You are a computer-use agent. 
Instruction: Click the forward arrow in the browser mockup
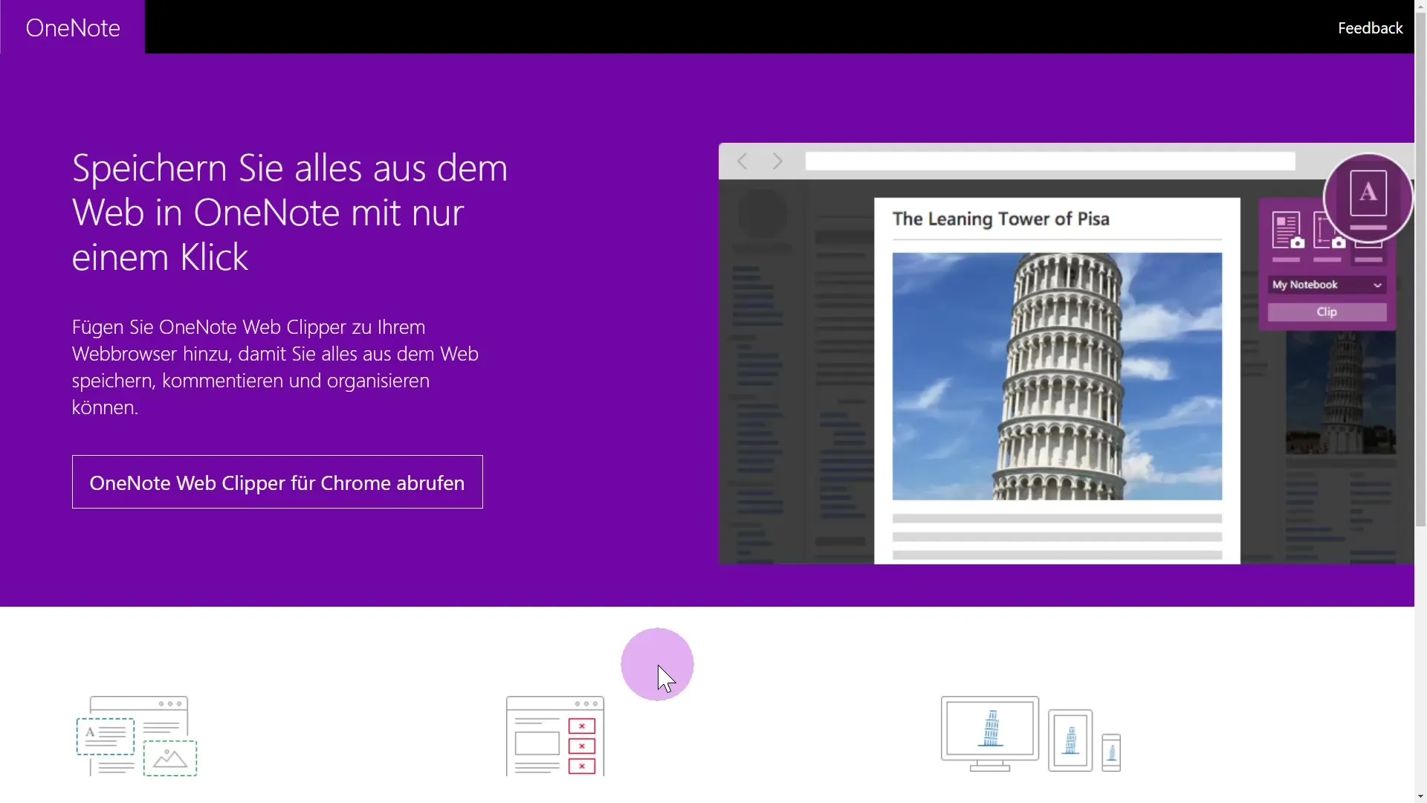coord(777,161)
